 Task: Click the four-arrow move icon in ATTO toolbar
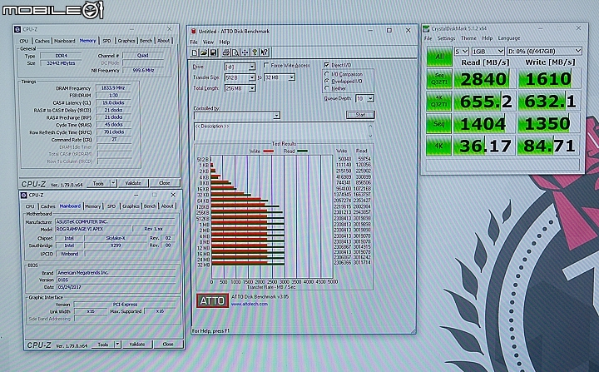pyautogui.click(x=245, y=52)
